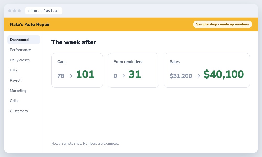Click the arrow icon in the From reminders card
262x157 pixels.
tap(123, 76)
